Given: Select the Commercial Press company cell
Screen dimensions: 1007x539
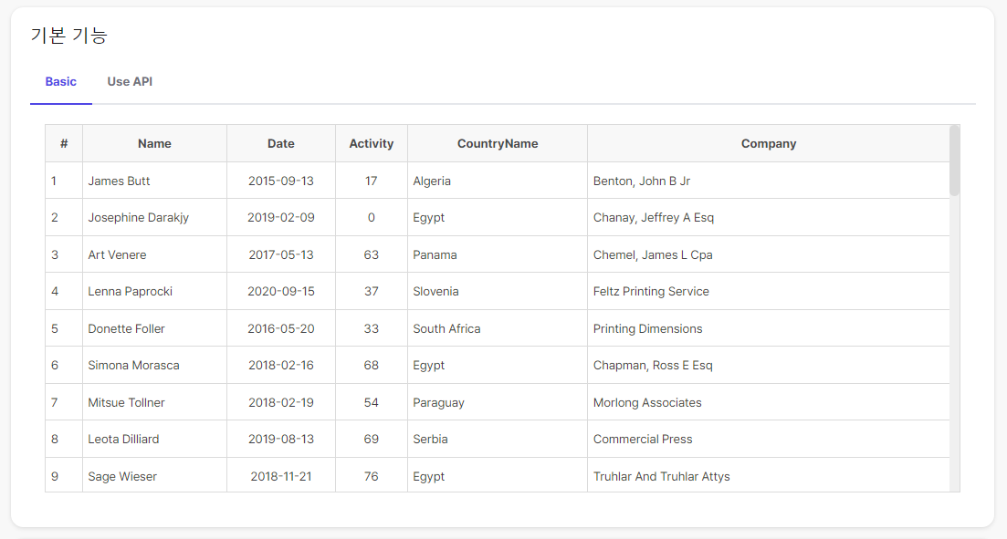Looking at the screenshot, I should point(769,439).
